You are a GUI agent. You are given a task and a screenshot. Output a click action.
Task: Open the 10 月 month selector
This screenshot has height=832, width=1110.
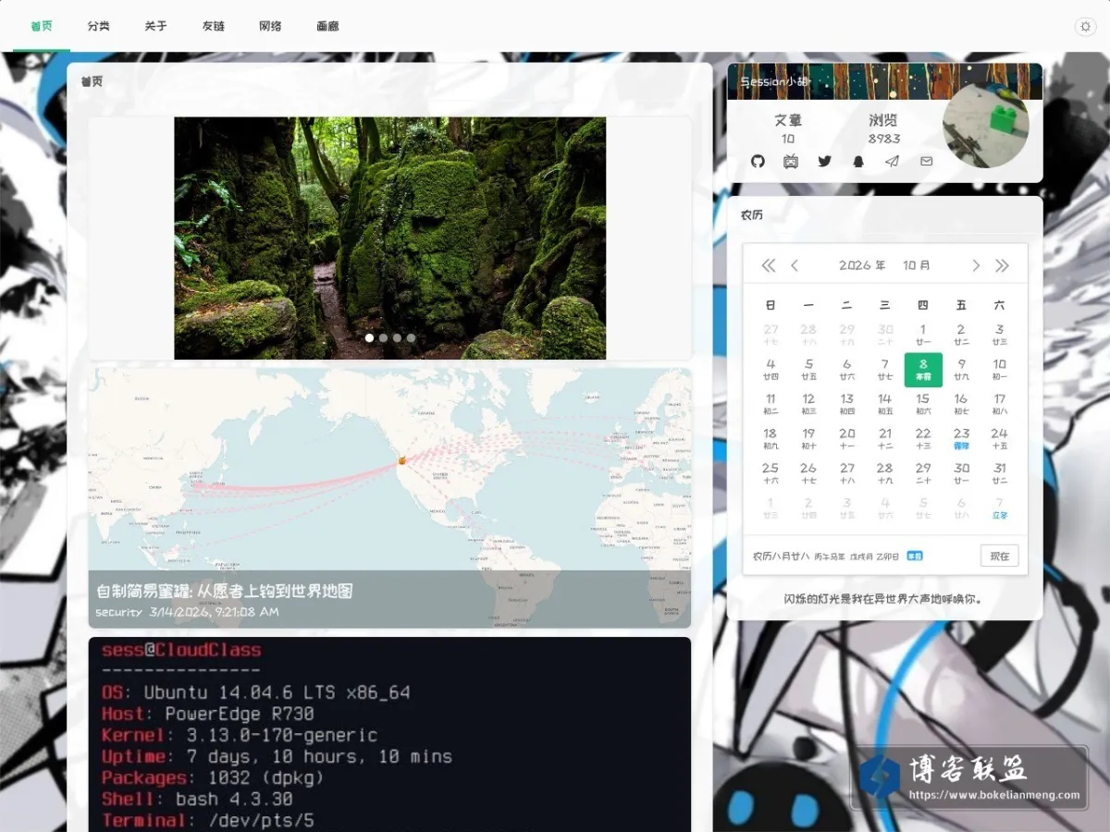tap(917, 265)
